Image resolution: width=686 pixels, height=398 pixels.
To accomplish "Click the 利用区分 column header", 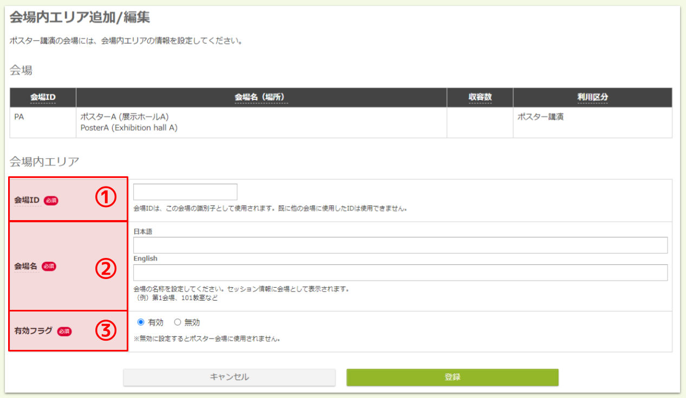I will point(592,97).
